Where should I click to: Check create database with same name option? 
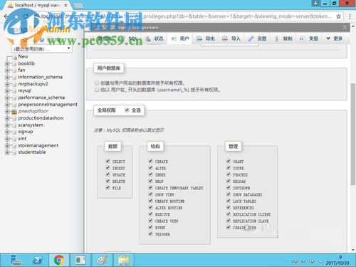coord(97,83)
